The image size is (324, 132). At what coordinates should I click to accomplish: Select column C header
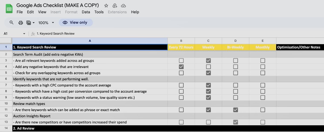(208, 41)
